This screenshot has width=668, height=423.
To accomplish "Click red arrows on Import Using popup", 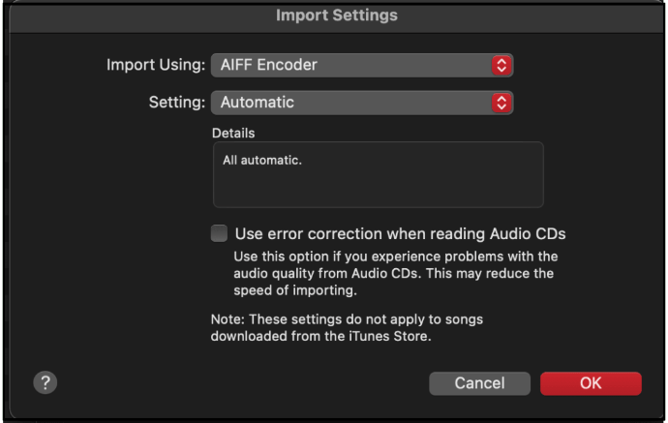I will [x=501, y=66].
